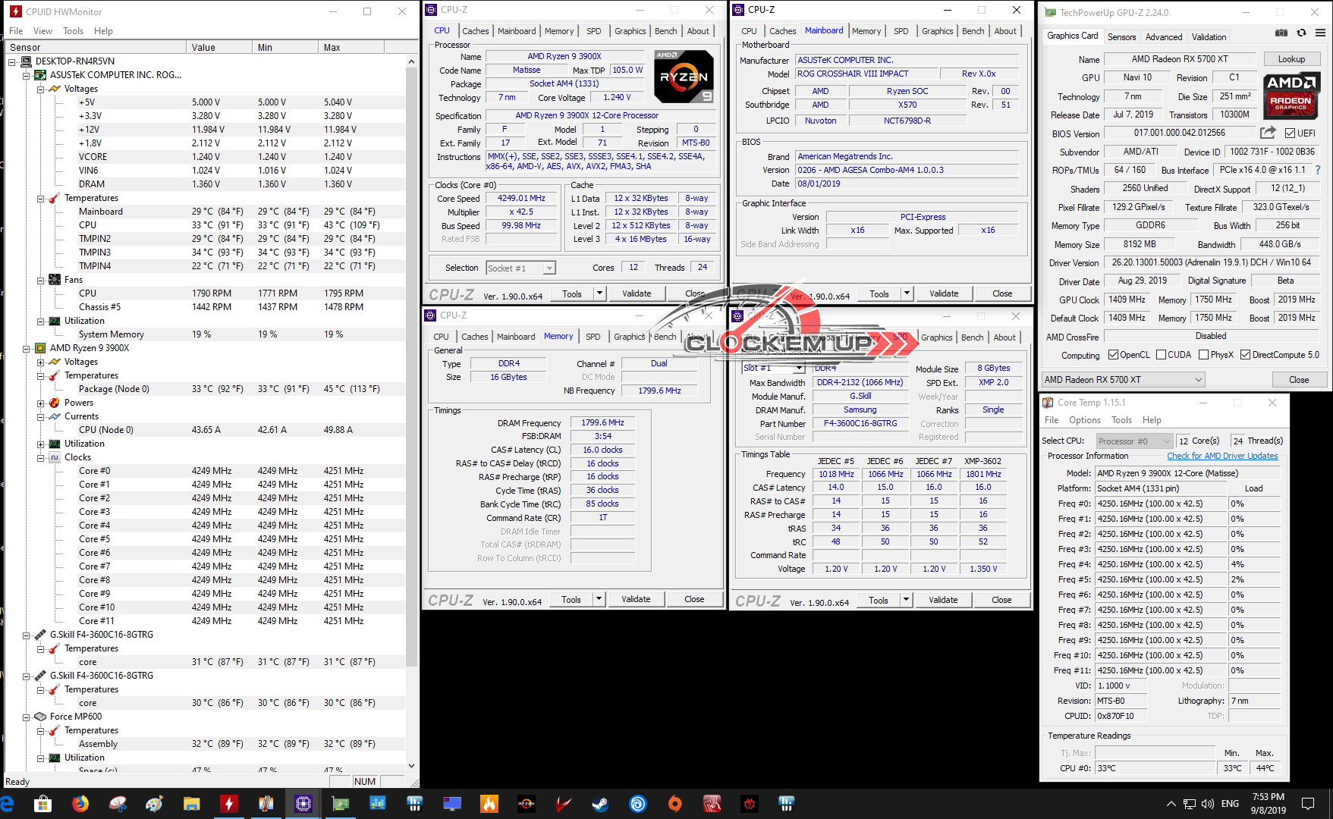Open the GPU-Z hamburger menu
The height and width of the screenshot is (819, 1333).
pyautogui.click(x=1320, y=33)
